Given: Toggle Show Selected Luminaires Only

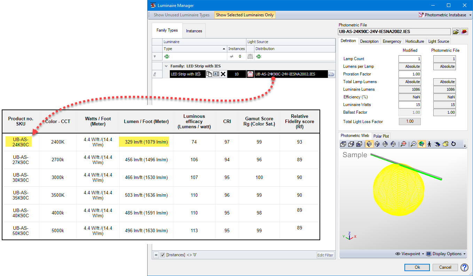Looking at the screenshot, I should (x=245, y=15).
